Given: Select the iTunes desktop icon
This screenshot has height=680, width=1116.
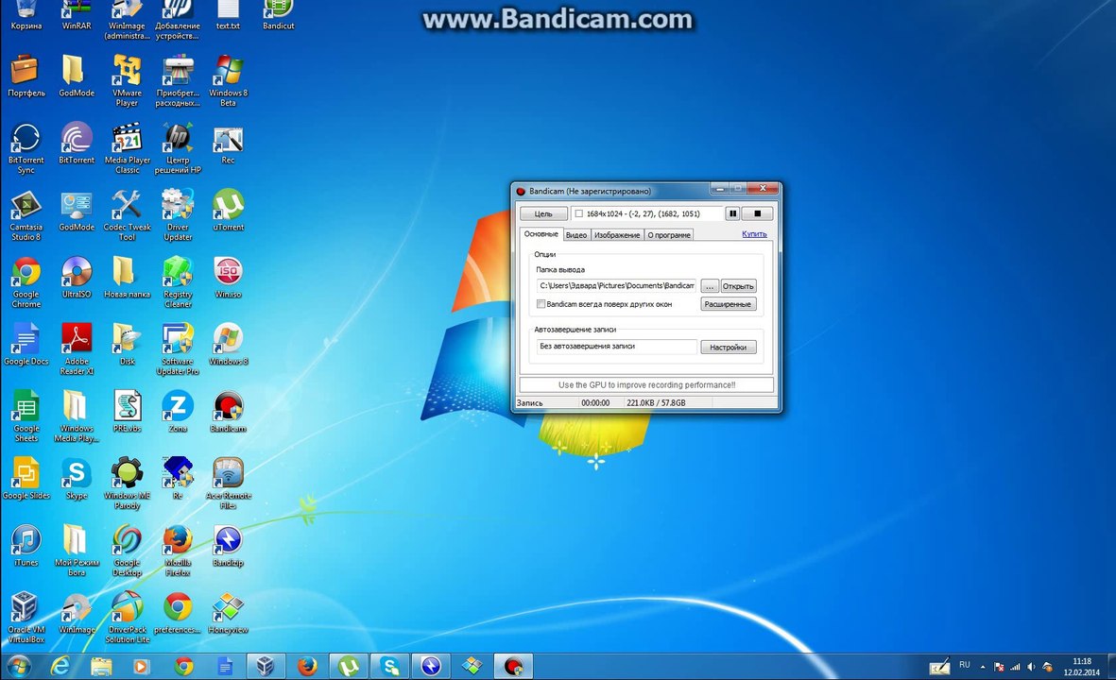Looking at the screenshot, I should point(26,546).
